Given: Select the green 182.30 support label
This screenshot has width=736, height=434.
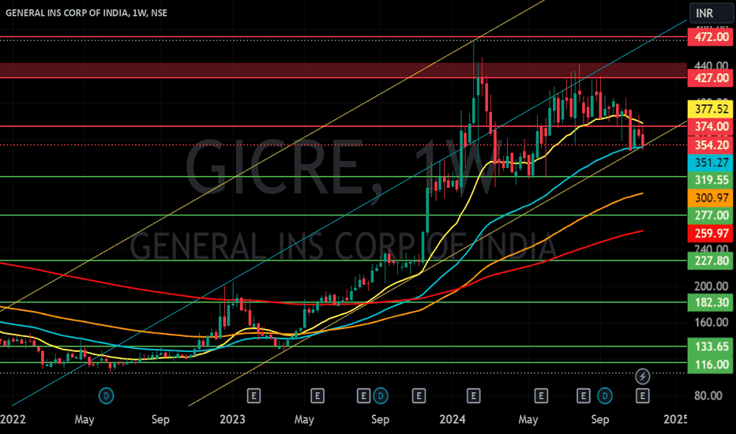Looking at the screenshot, I should 710,302.
